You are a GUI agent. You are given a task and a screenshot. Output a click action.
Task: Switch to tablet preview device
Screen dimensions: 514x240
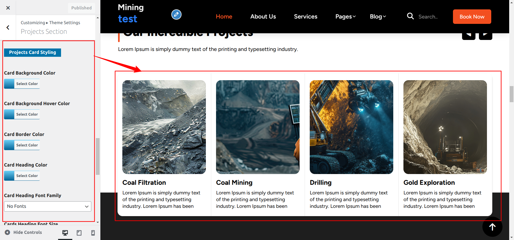[x=79, y=233]
